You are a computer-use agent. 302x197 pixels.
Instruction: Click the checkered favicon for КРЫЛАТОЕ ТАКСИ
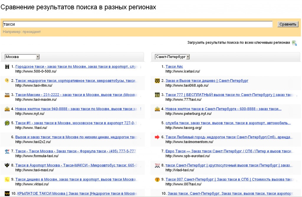[x=7, y=193]
